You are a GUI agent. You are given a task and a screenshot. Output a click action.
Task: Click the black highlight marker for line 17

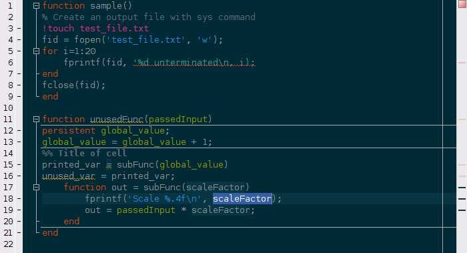pos(462,188)
